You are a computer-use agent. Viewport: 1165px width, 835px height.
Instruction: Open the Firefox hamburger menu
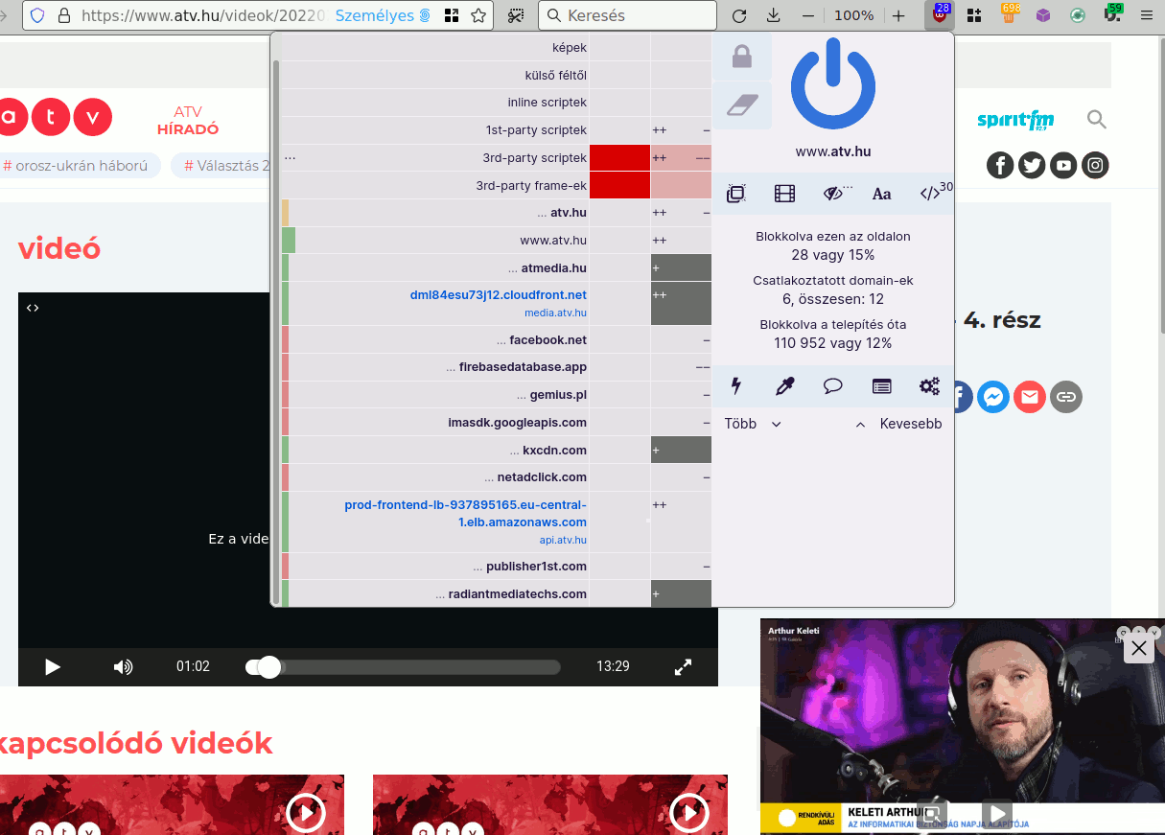pyautogui.click(x=1146, y=15)
